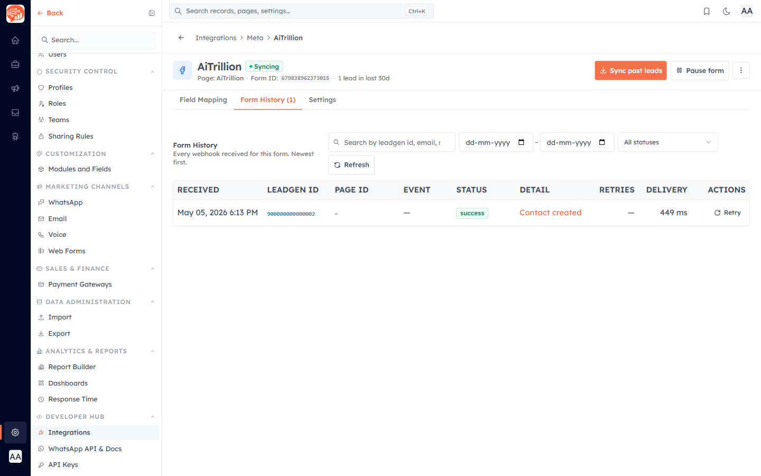The image size is (761, 476).
Task: Click the Back link in sidebar
Action: pyautogui.click(x=50, y=13)
